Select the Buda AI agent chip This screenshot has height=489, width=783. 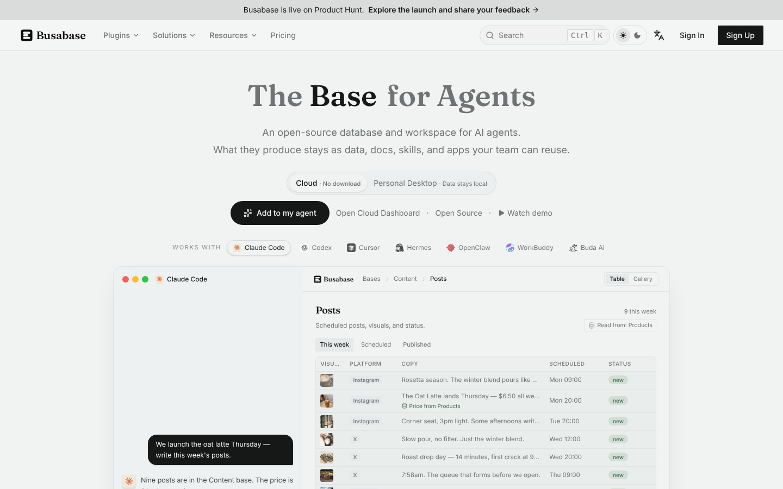587,248
